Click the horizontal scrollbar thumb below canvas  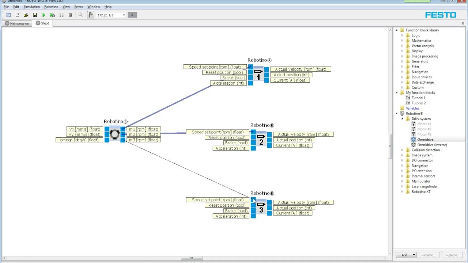tap(191, 258)
